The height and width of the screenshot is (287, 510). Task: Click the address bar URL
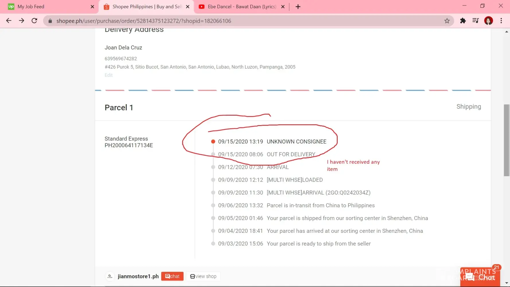tap(144, 21)
